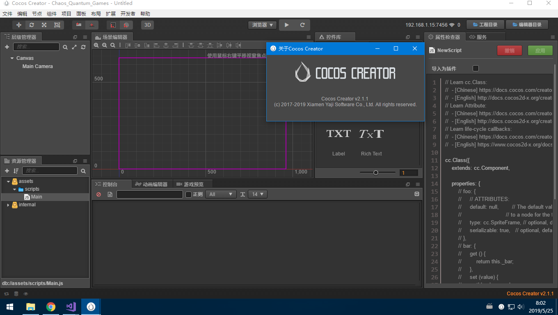Click the green 应用 apply button
The width and height of the screenshot is (558, 315).
point(540,50)
